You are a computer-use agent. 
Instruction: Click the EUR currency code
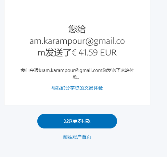click(x=108, y=53)
